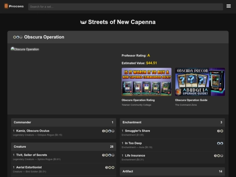The image size is (236, 177).
Task: Open the Obscura Precon Budget Upgrade Guide thumbnail
Action: [x=200, y=82]
